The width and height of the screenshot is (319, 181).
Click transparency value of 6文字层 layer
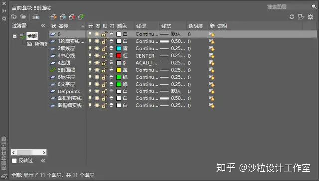click(x=189, y=84)
